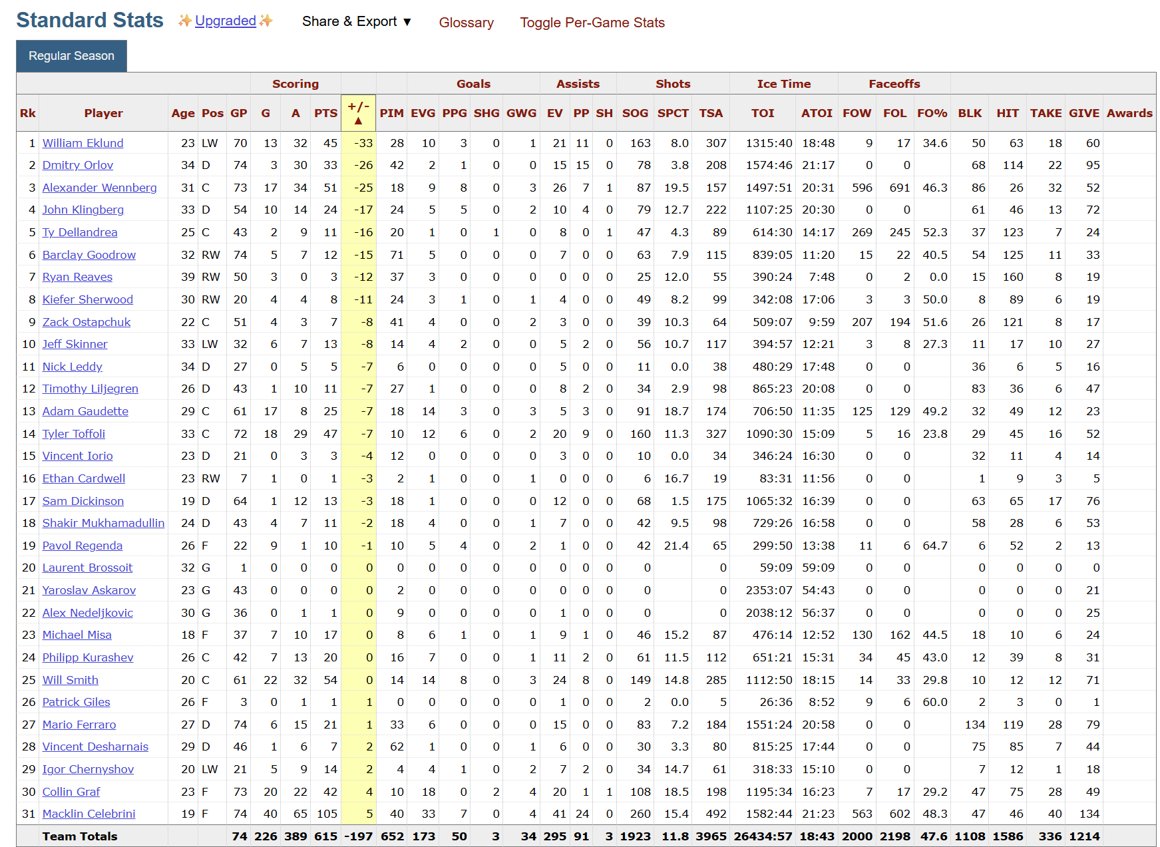This screenshot has width=1160, height=847.
Task: Sort by the FOL column header
Action: pyautogui.click(x=894, y=113)
